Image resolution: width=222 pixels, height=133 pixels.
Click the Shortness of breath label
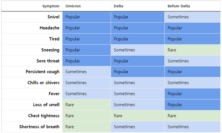(39, 127)
